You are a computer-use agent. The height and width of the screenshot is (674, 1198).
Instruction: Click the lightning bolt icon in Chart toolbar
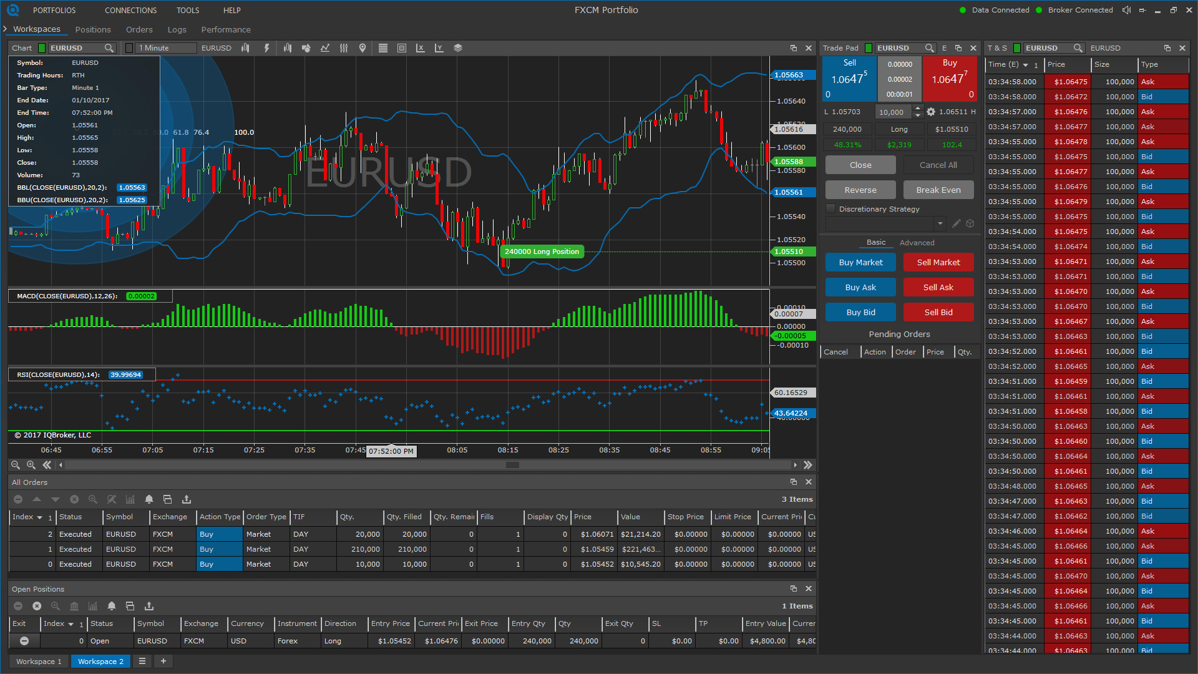coord(267,48)
